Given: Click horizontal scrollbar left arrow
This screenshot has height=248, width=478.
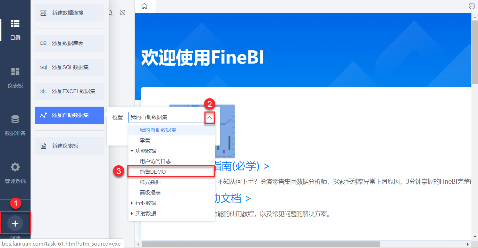Looking at the screenshot, I should pos(138,245).
